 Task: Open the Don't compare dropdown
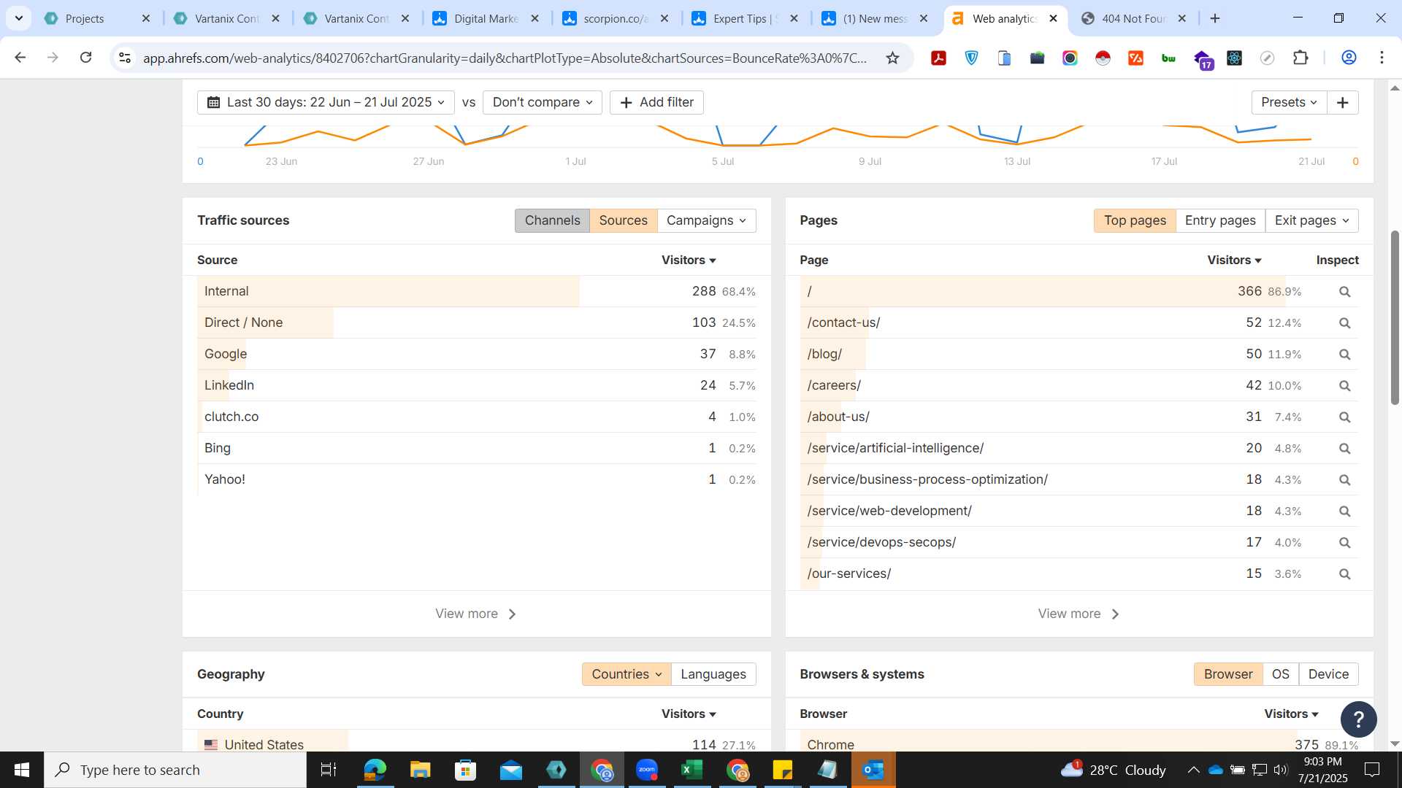pos(542,103)
